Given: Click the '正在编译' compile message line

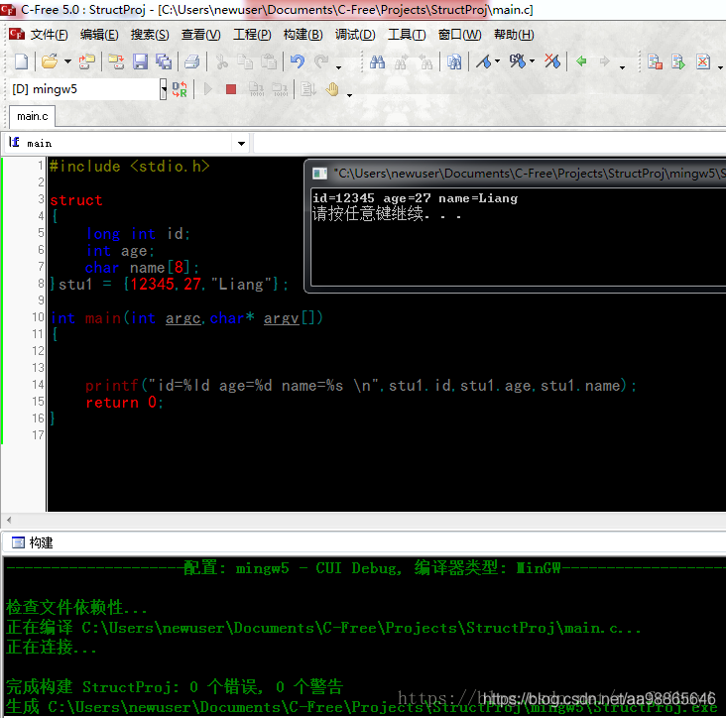Looking at the screenshot, I should point(323,628).
